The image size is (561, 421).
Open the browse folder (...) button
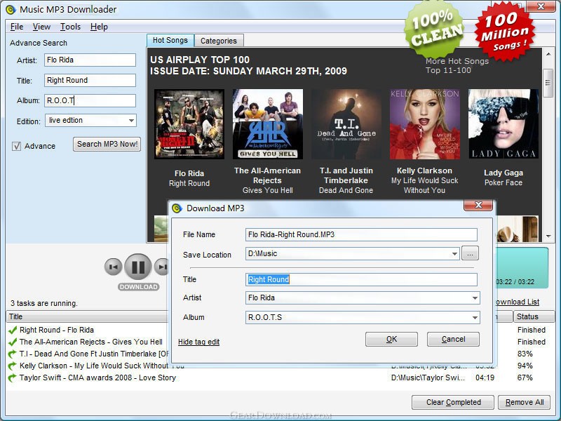pyautogui.click(x=470, y=253)
